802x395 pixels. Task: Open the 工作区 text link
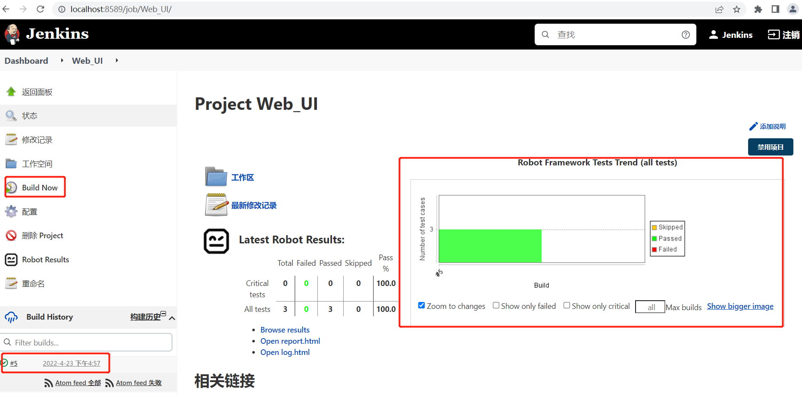point(243,177)
